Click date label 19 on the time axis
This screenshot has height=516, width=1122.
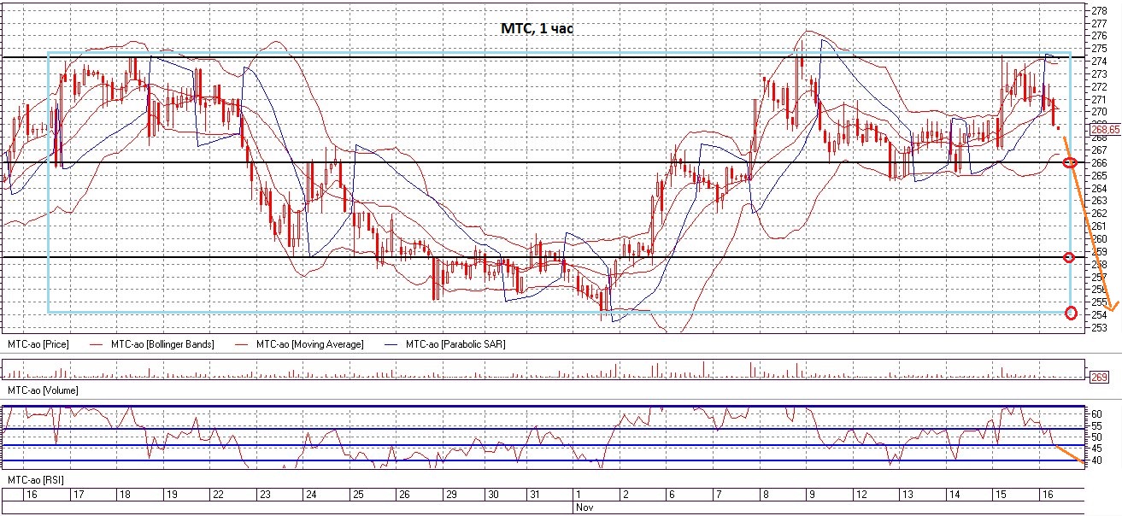171,495
